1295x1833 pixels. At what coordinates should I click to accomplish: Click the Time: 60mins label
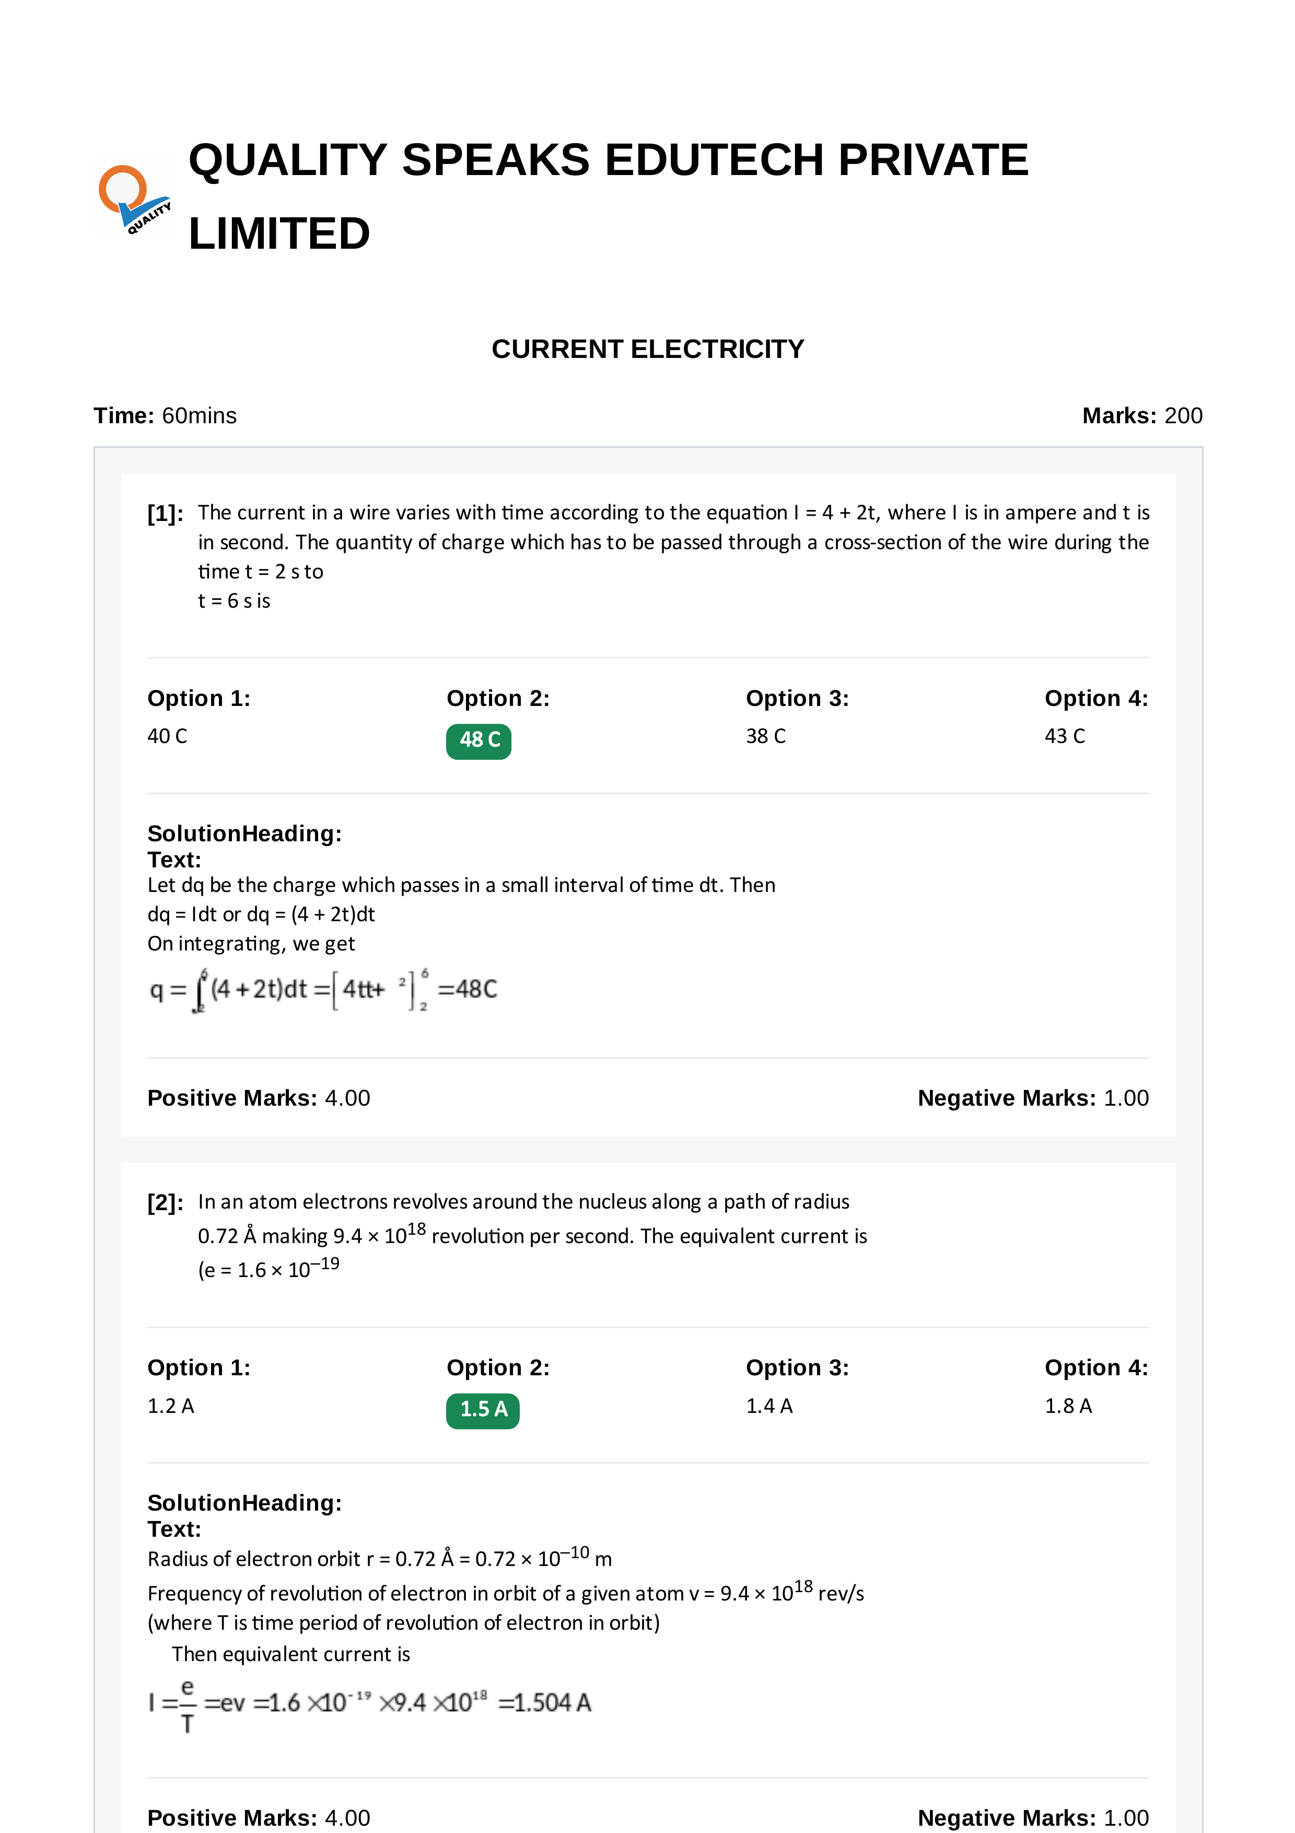pyautogui.click(x=165, y=416)
